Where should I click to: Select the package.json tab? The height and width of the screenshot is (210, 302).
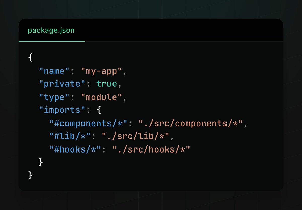[51, 31]
